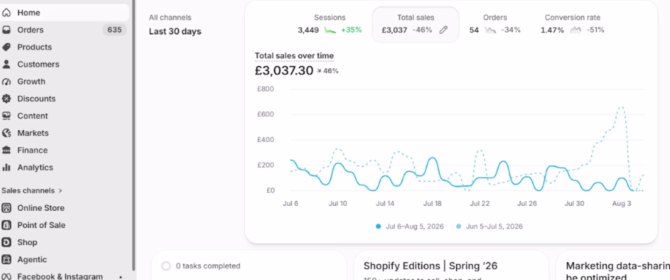
Task: Click the Content image icon
Action: (6, 116)
